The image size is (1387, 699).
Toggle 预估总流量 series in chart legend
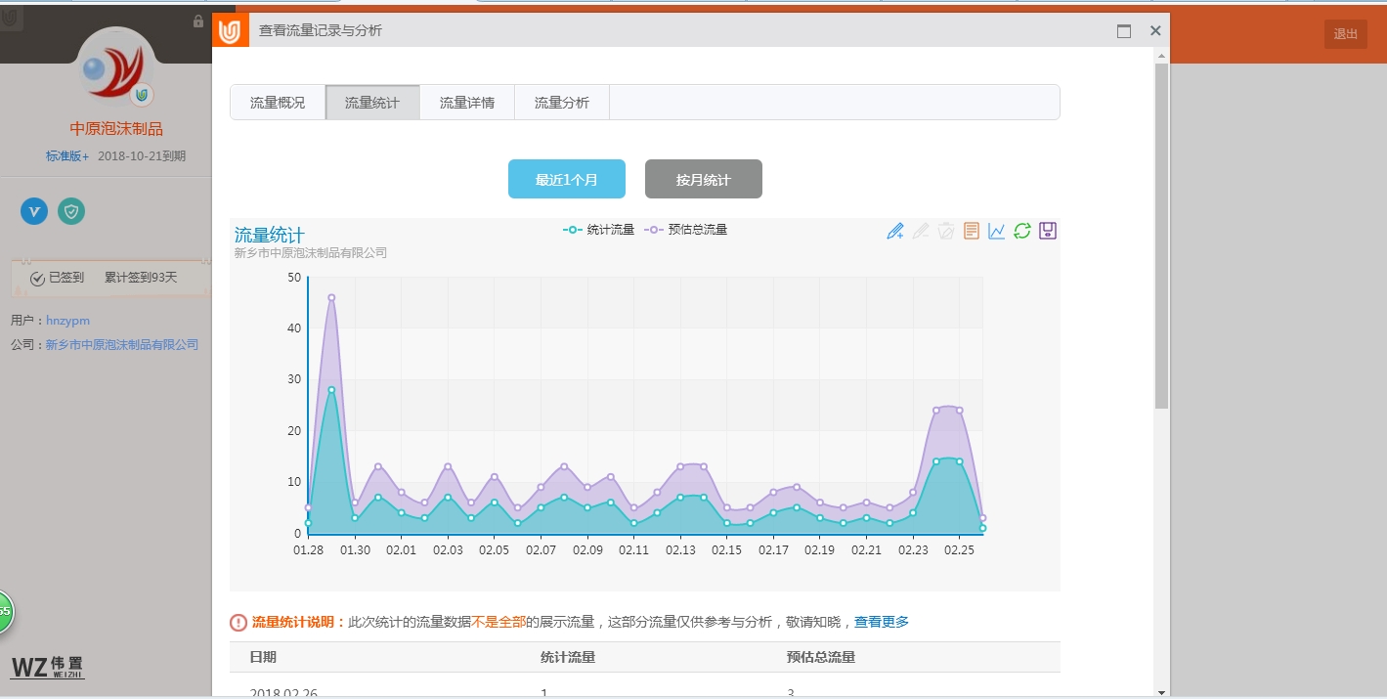[686, 230]
